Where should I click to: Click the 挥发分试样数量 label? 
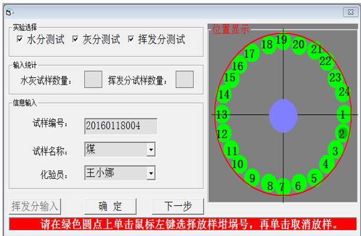click(138, 81)
